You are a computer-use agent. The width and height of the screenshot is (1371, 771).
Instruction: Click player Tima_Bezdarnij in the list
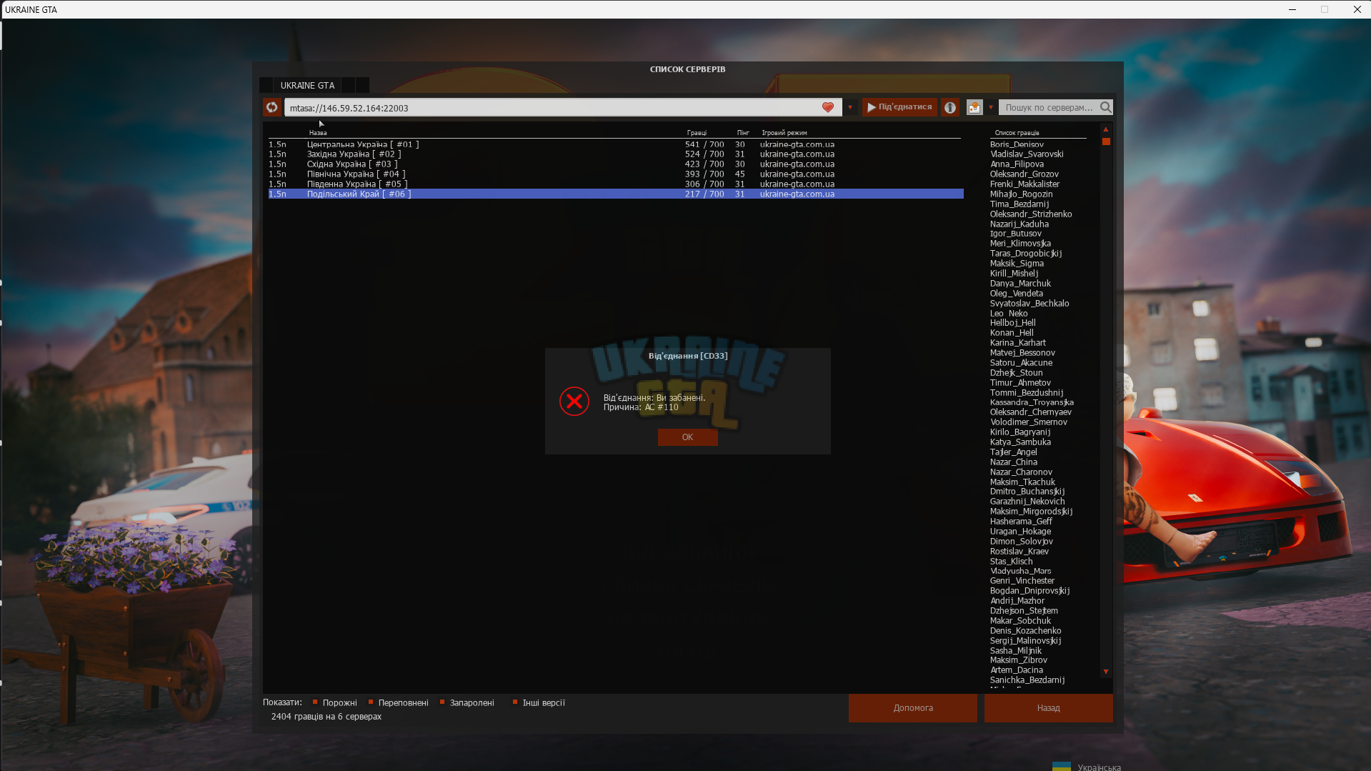1019,204
